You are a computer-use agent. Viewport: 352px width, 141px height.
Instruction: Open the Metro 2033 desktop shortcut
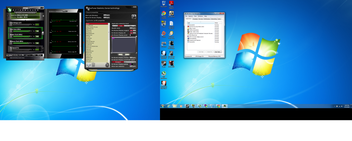tap(171, 64)
